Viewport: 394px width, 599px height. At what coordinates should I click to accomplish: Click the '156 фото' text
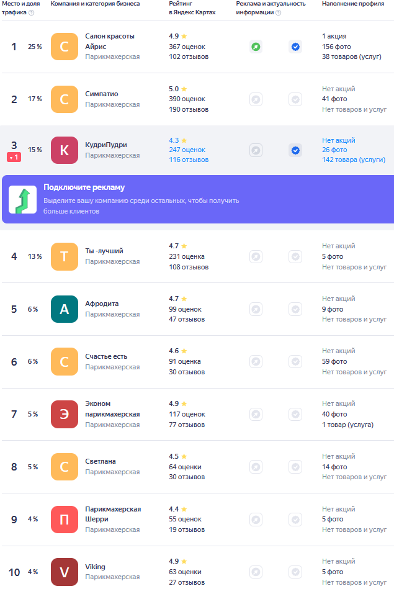(x=336, y=47)
